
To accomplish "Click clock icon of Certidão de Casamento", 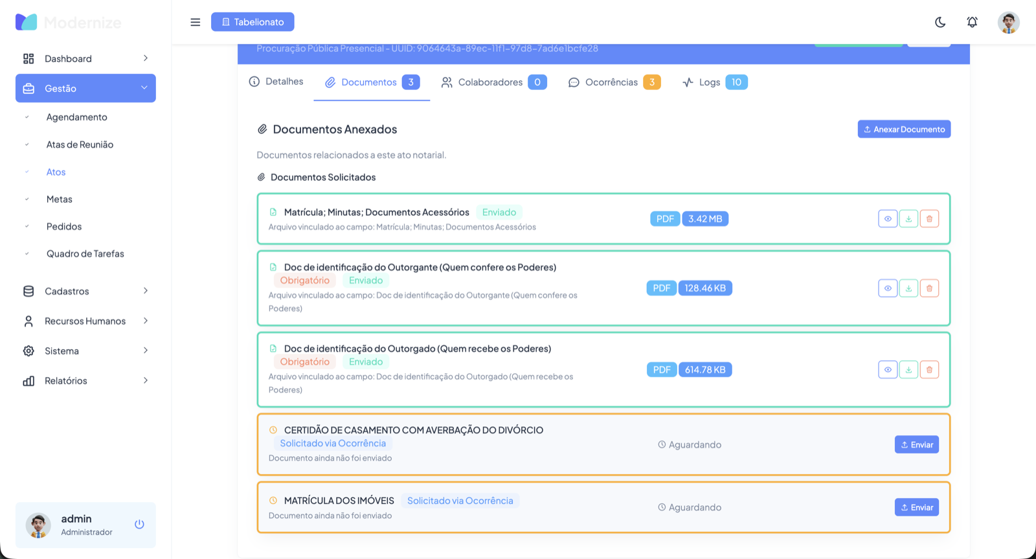I will click(x=273, y=429).
